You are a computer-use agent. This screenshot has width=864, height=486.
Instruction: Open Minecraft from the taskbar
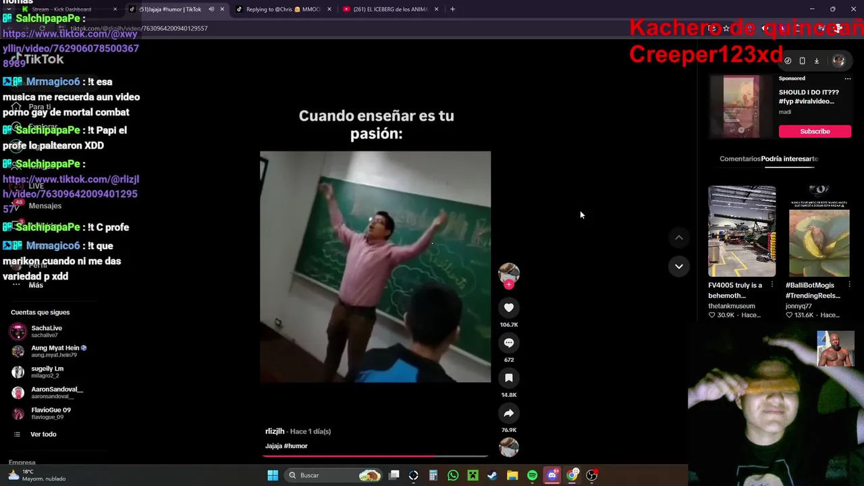point(473,475)
